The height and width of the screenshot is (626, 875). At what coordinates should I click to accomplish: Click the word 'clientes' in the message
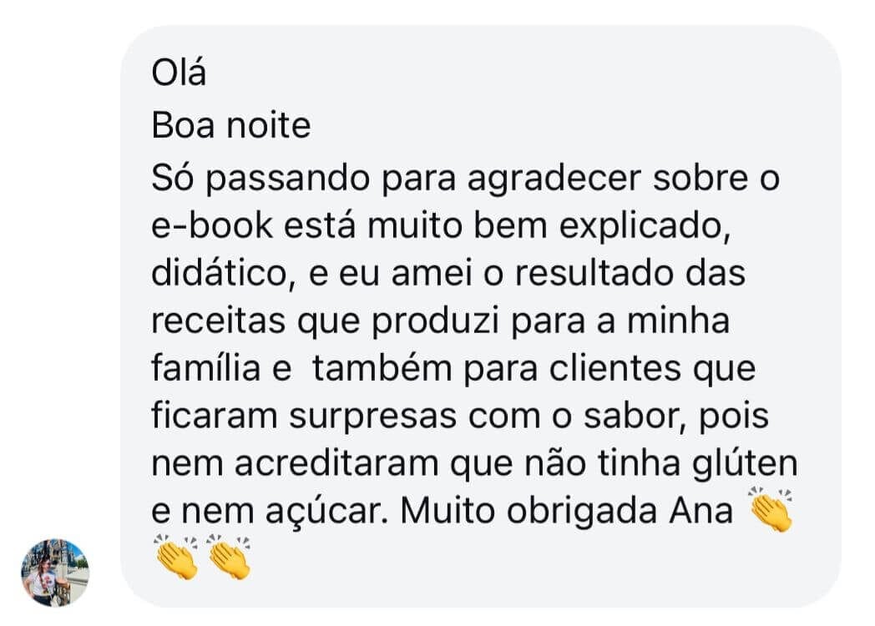click(615, 369)
